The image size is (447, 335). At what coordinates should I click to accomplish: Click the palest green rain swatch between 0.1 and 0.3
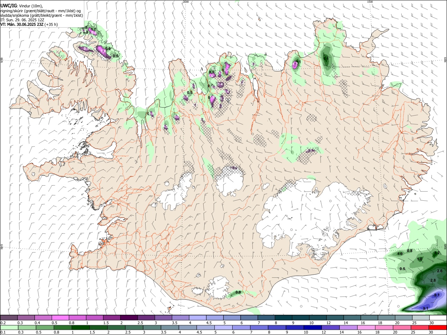coord(9,327)
